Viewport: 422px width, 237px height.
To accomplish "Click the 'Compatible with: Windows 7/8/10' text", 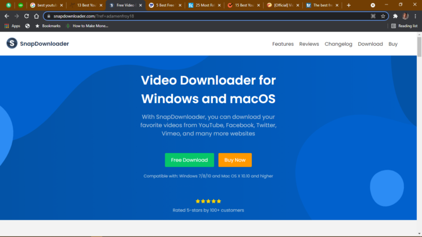I will tap(208, 176).
